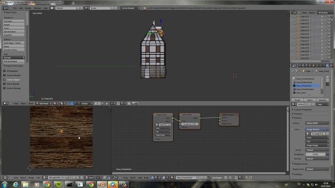Select the shader node tree type icon
Viewport: 335px width, 188px height.
pos(152,178)
